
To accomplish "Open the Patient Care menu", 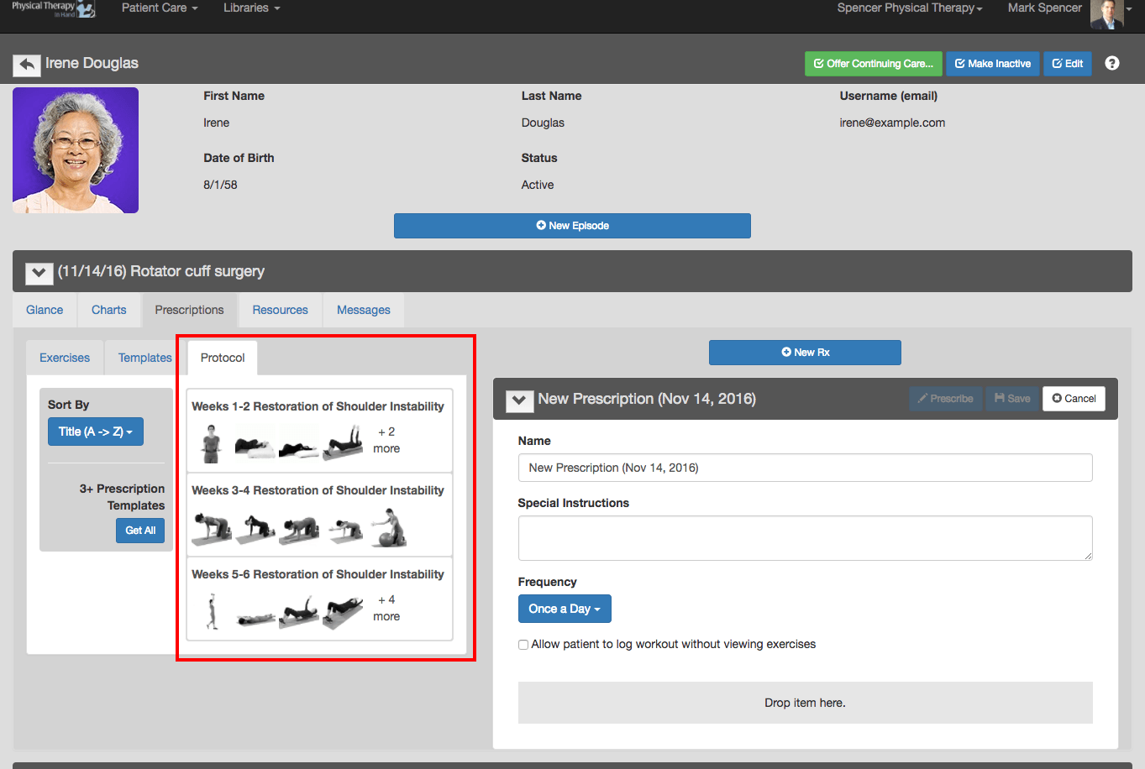I will 159,8.
